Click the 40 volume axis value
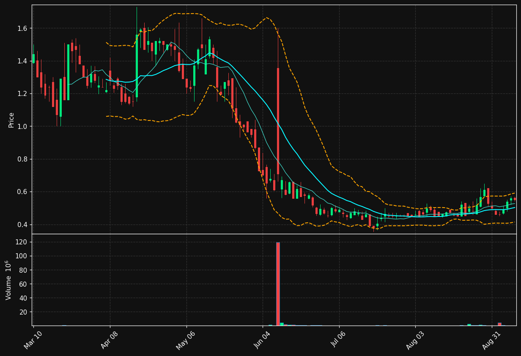The image size is (521, 356). pyautogui.click(x=23, y=298)
